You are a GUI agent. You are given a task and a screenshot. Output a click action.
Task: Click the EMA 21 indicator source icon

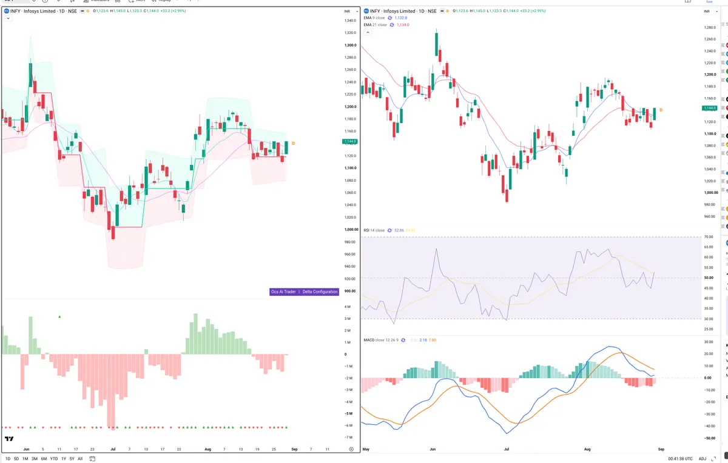[393, 25]
